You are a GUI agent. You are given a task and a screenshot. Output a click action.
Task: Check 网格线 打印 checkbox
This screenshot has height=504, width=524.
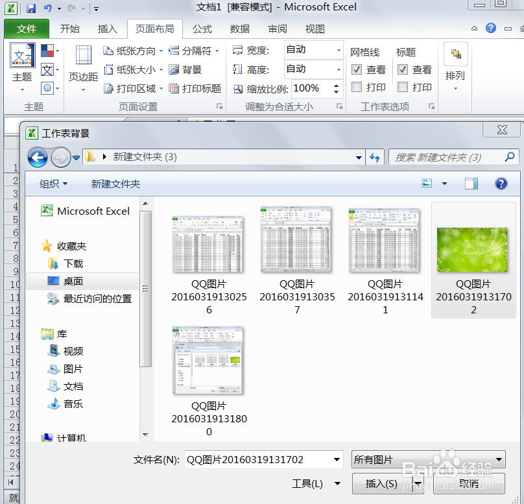pos(357,87)
